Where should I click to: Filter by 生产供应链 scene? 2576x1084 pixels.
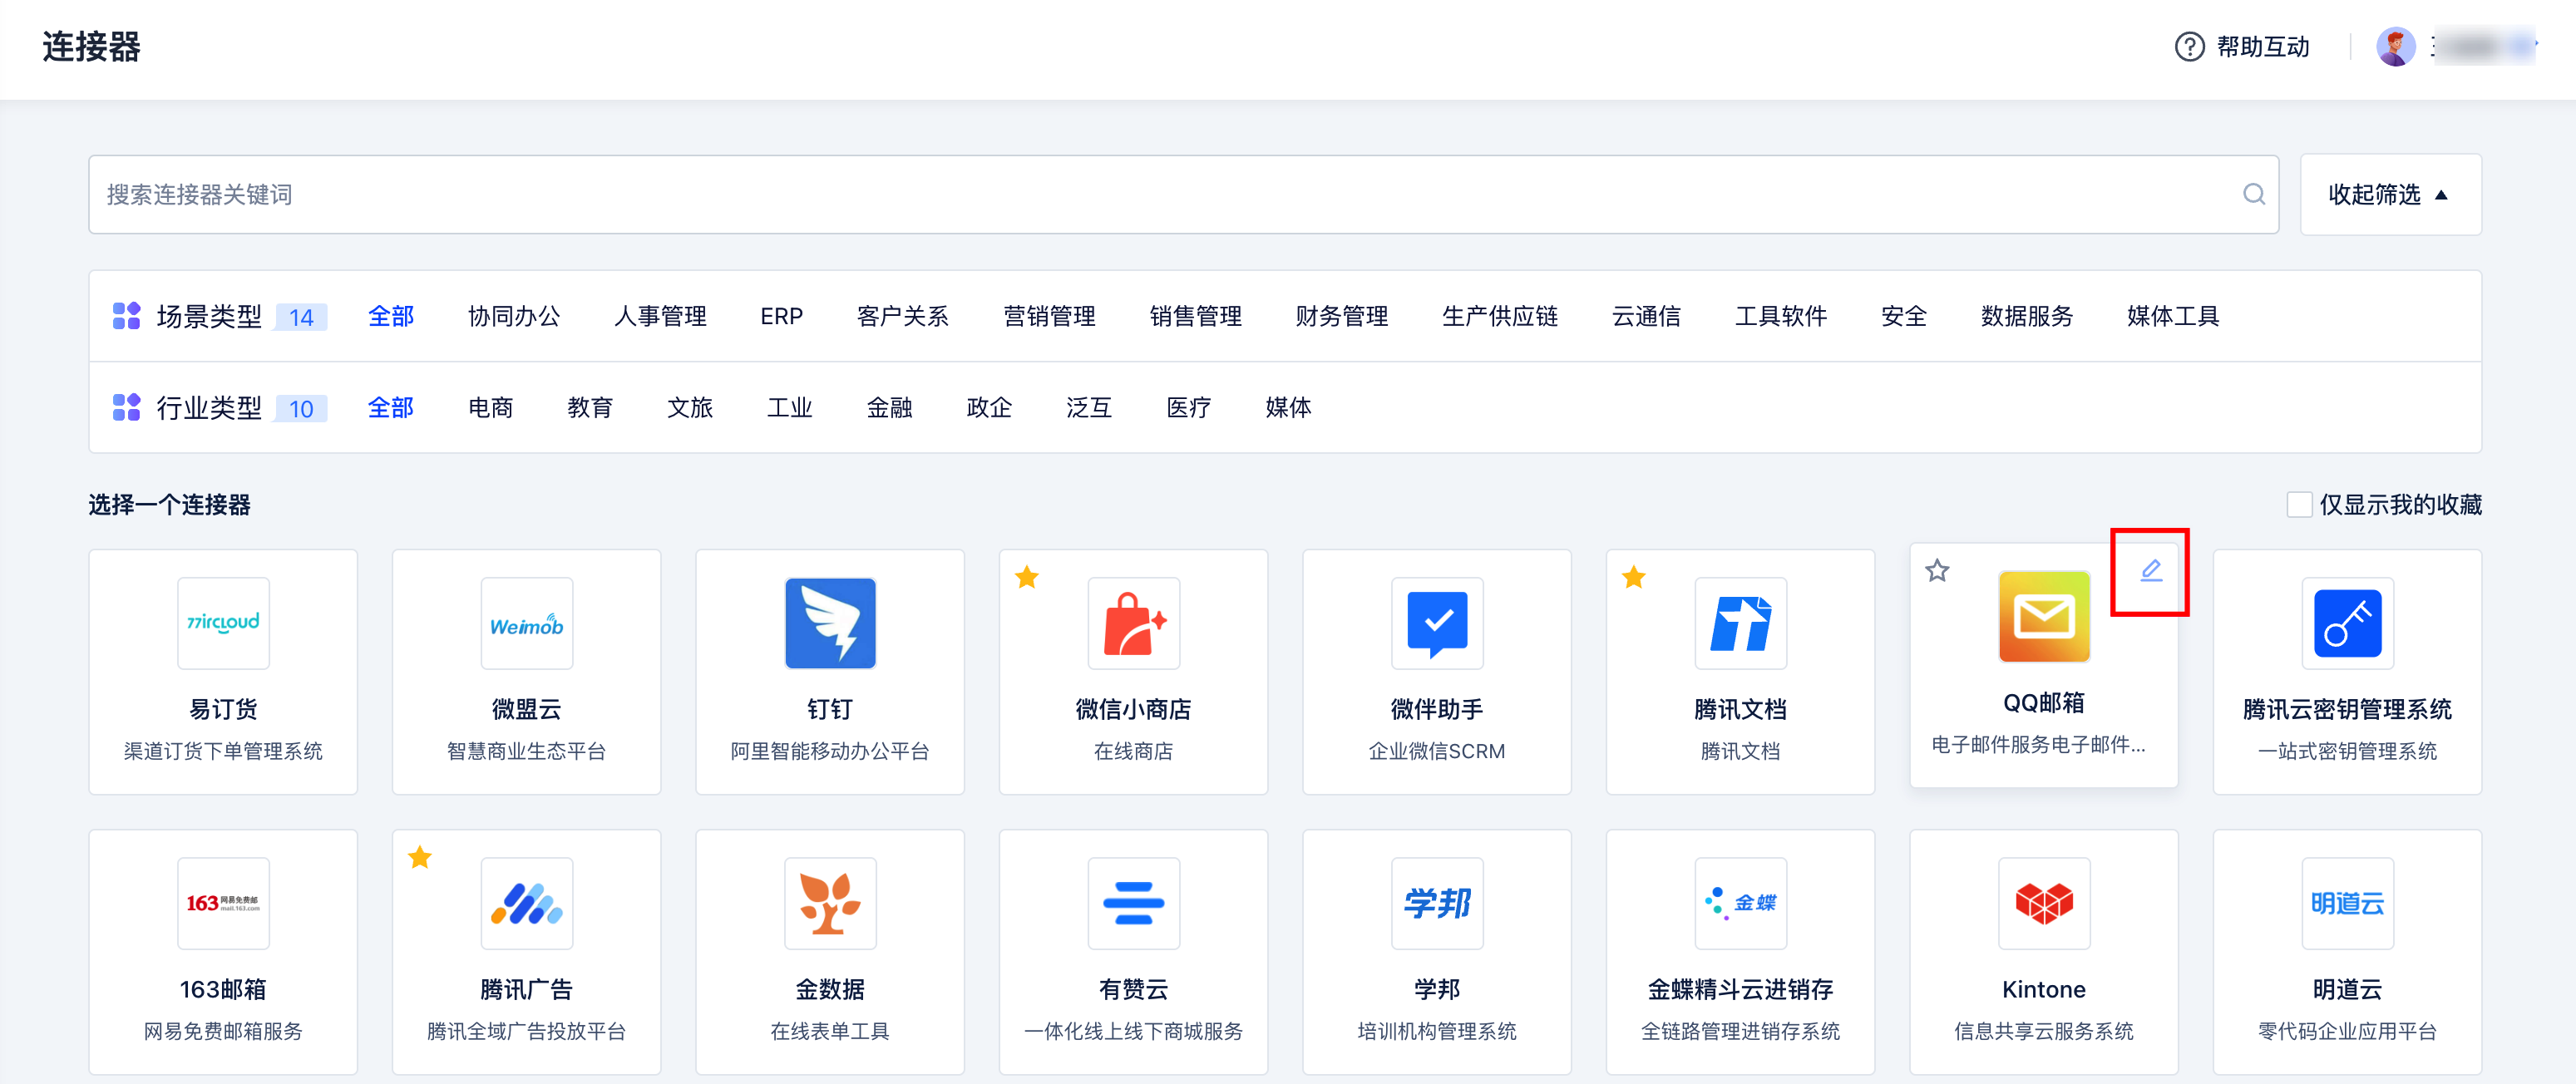(1499, 316)
